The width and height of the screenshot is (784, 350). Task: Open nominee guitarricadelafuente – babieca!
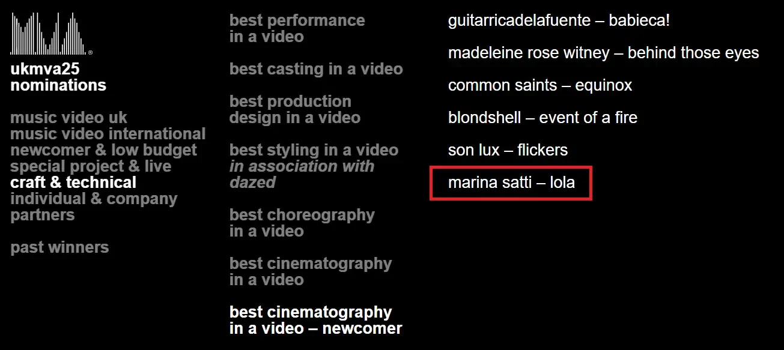[559, 20]
